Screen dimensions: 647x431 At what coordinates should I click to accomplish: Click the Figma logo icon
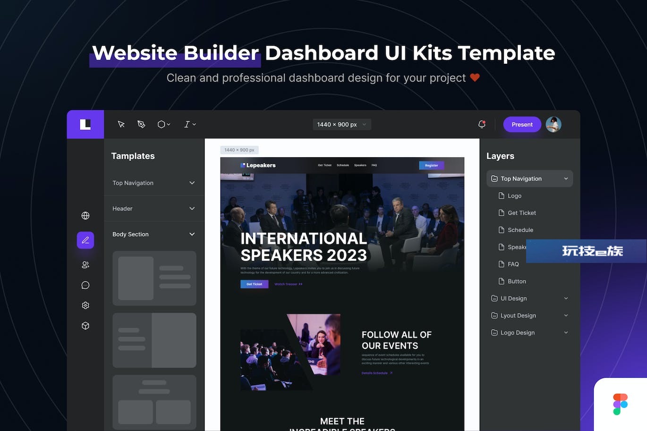point(620,404)
